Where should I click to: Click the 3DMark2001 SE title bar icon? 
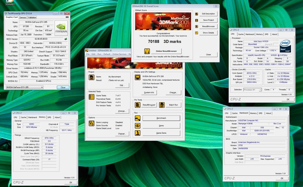(87, 50)
